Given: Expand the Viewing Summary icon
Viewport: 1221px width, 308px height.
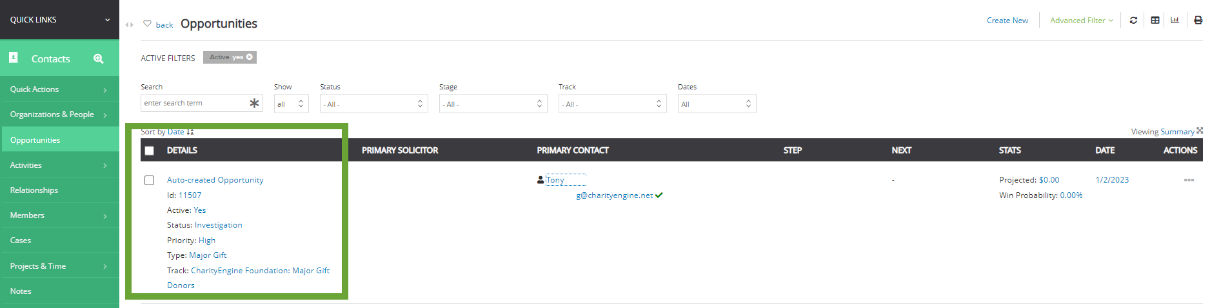Looking at the screenshot, I should click(x=1200, y=131).
